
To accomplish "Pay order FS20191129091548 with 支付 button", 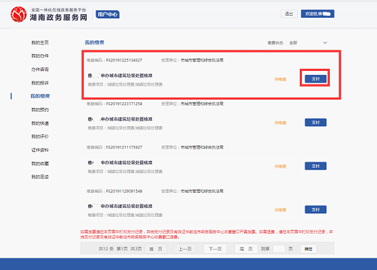I will 316,209.
